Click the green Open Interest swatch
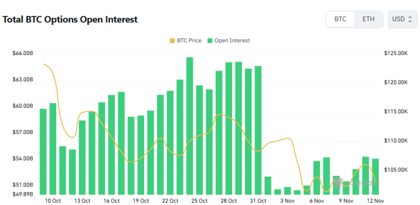 210,40
